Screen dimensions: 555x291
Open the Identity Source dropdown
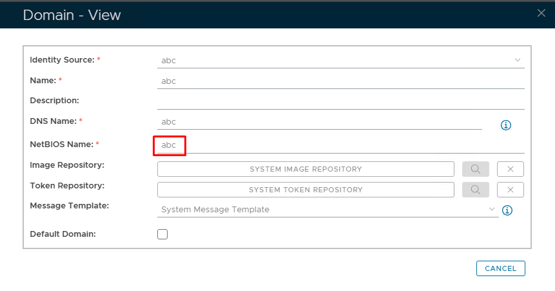(517, 60)
